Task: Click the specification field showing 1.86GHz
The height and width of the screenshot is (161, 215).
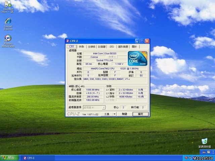Action: 115,68
